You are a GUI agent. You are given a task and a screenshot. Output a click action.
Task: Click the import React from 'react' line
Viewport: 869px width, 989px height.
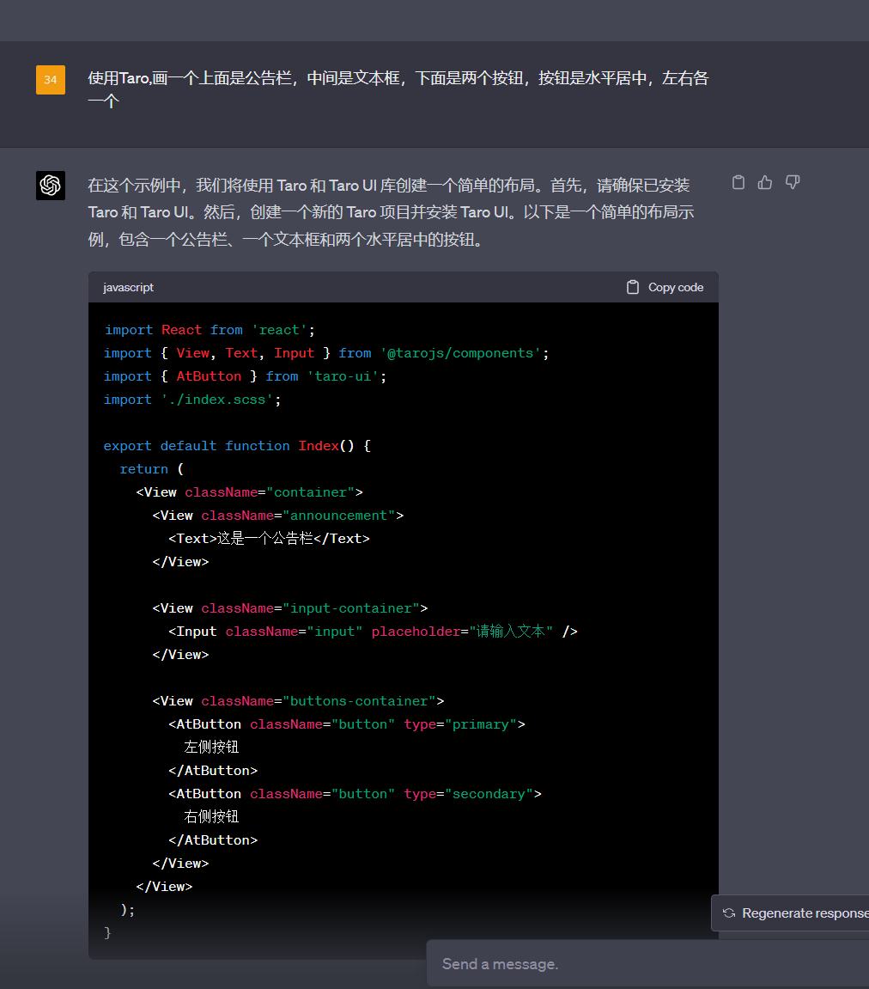pyautogui.click(x=210, y=330)
